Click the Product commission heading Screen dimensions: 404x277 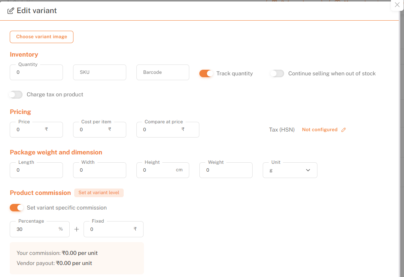[40, 193]
